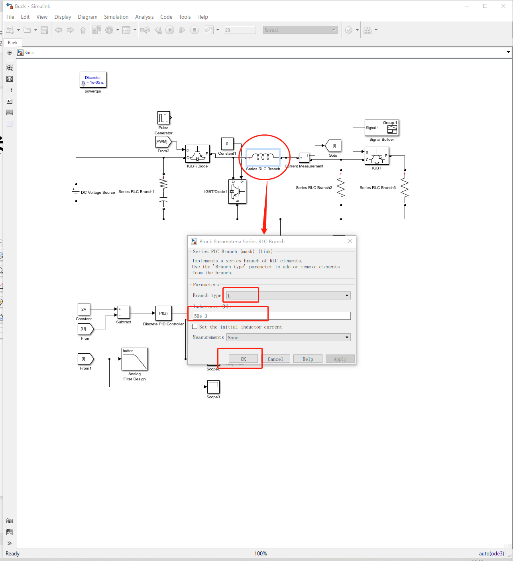Click Cancel in Block Parameters dialog
Screen dimensions: 513x561
[x=275, y=359]
